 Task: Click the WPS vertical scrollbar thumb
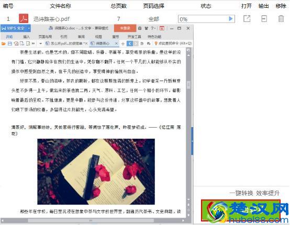coord(188,85)
